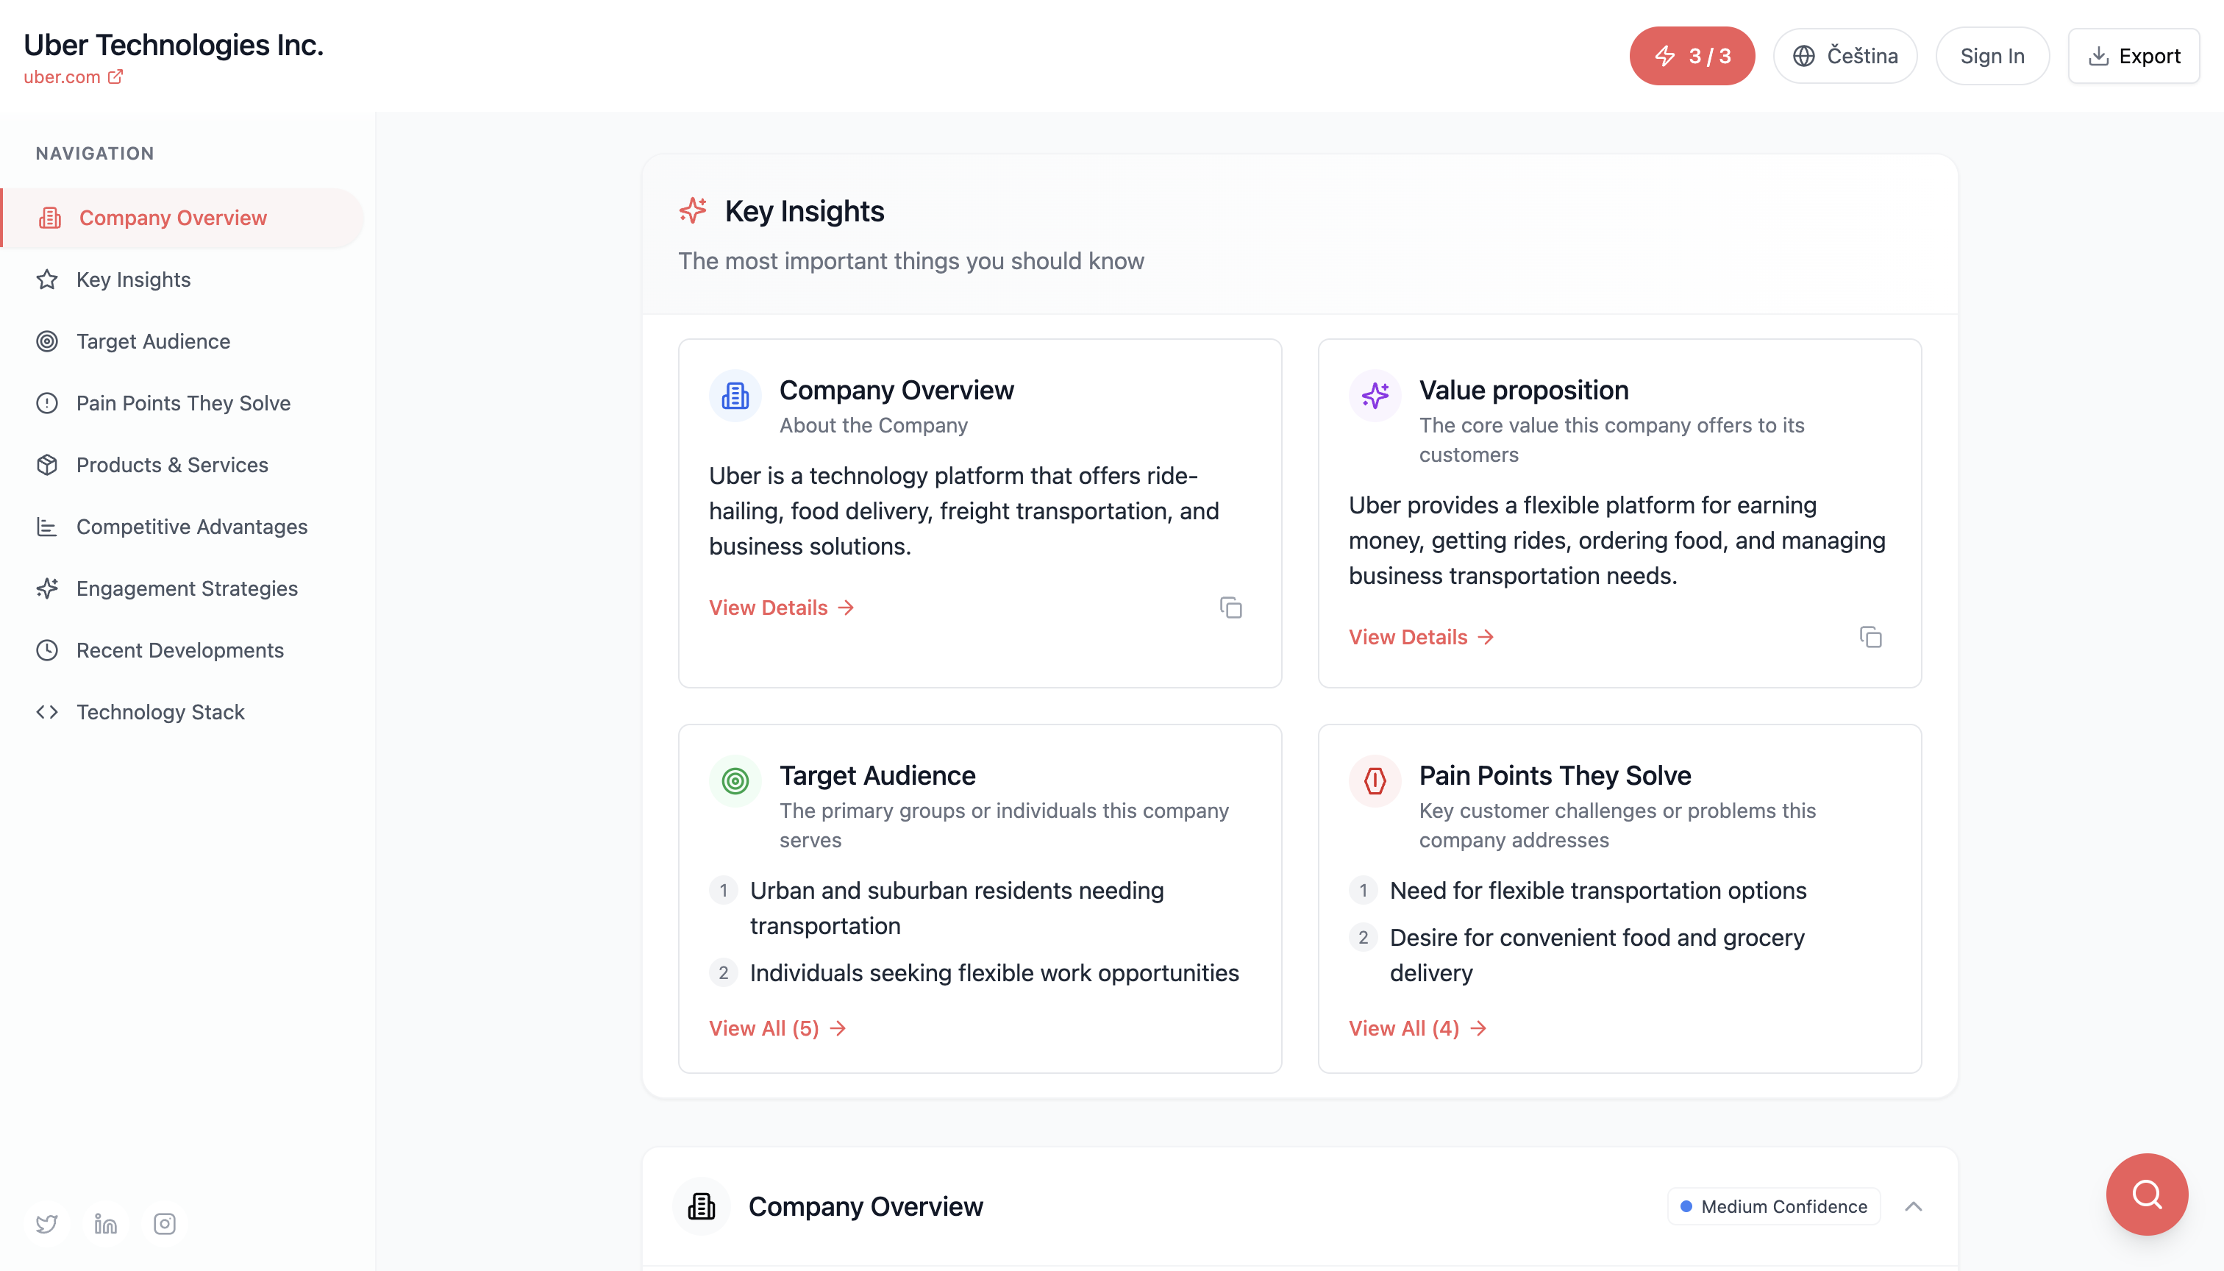Copy the Company Overview card text
Screen dimensions: 2224x1271
coord(1230,608)
